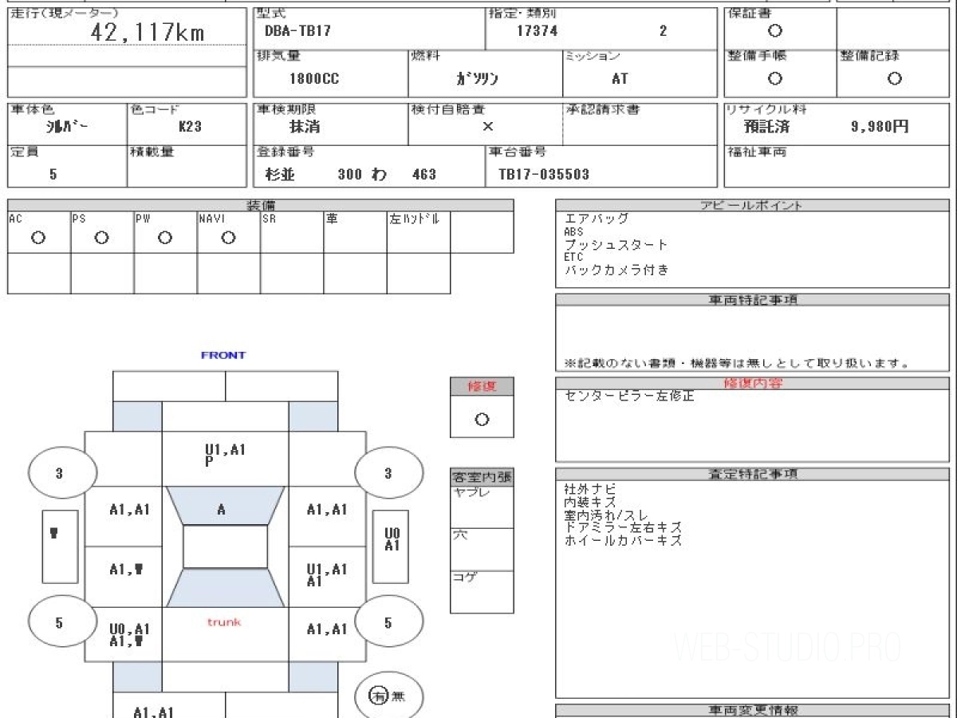Viewport: 957px width, 718px height.
Task: Click the アピールポイント section header
Action: click(x=751, y=205)
